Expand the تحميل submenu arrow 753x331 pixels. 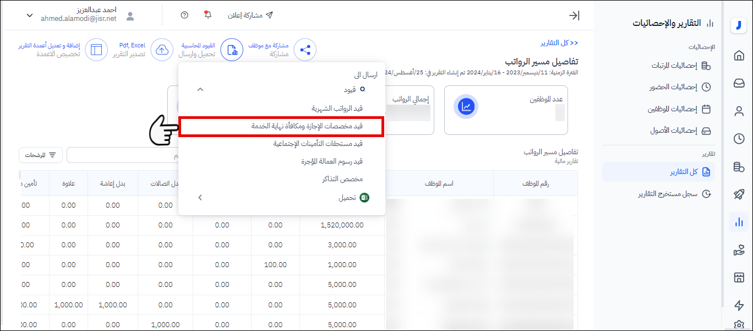tap(200, 197)
